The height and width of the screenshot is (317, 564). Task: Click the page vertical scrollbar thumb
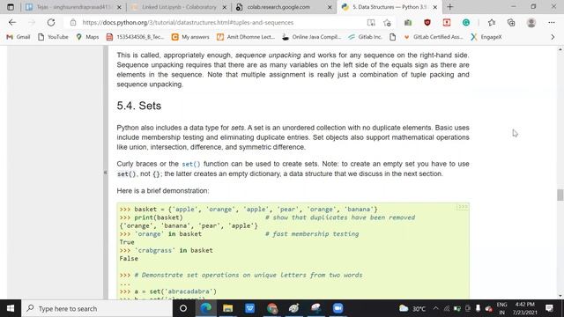(x=560, y=195)
